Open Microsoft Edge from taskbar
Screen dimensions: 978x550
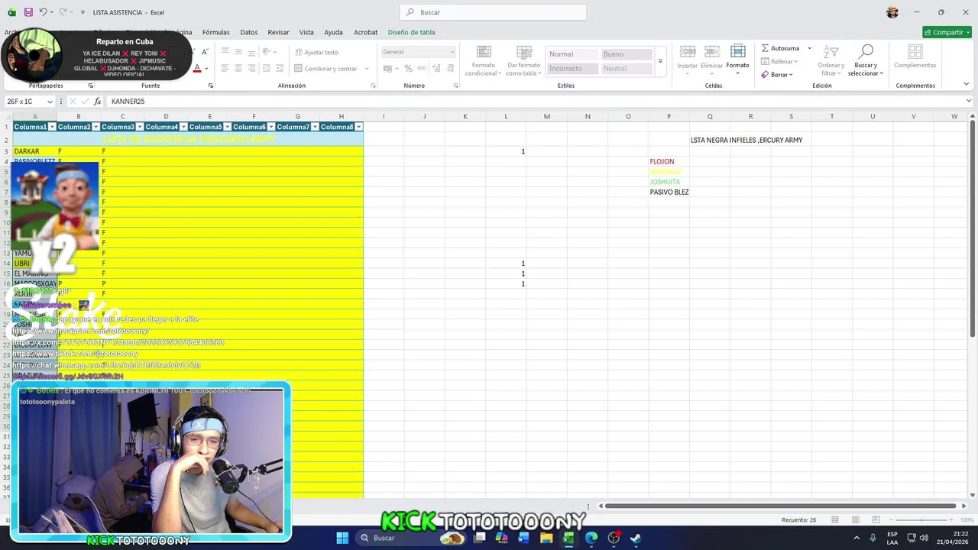click(x=591, y=538)
